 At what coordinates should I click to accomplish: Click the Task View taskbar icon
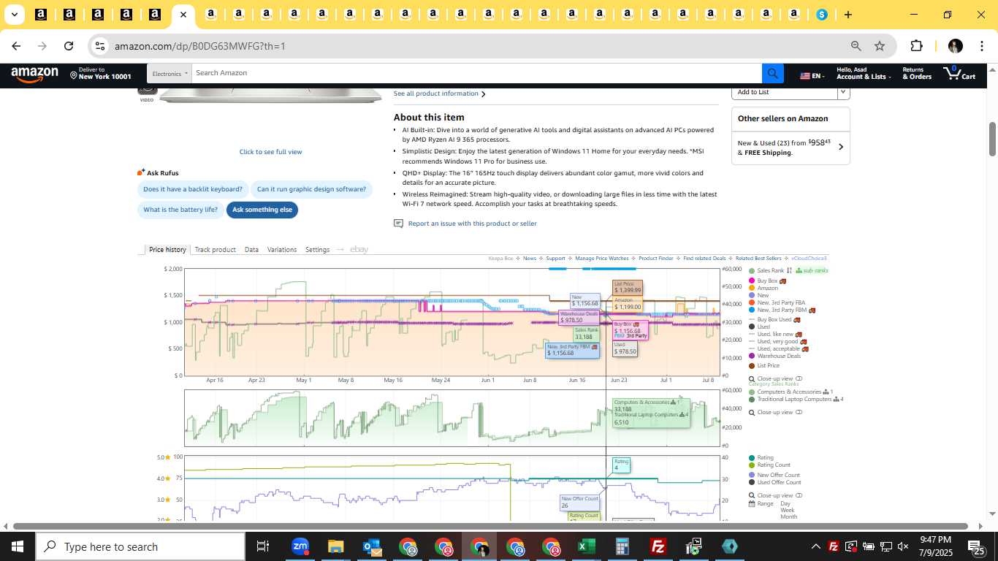pyautogui.click(x=263, y=546)
